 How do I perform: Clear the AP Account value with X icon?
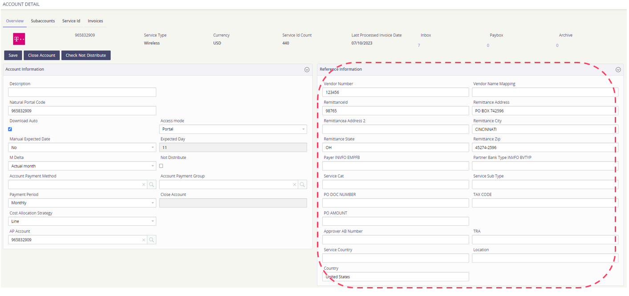(x=144, y=240)
